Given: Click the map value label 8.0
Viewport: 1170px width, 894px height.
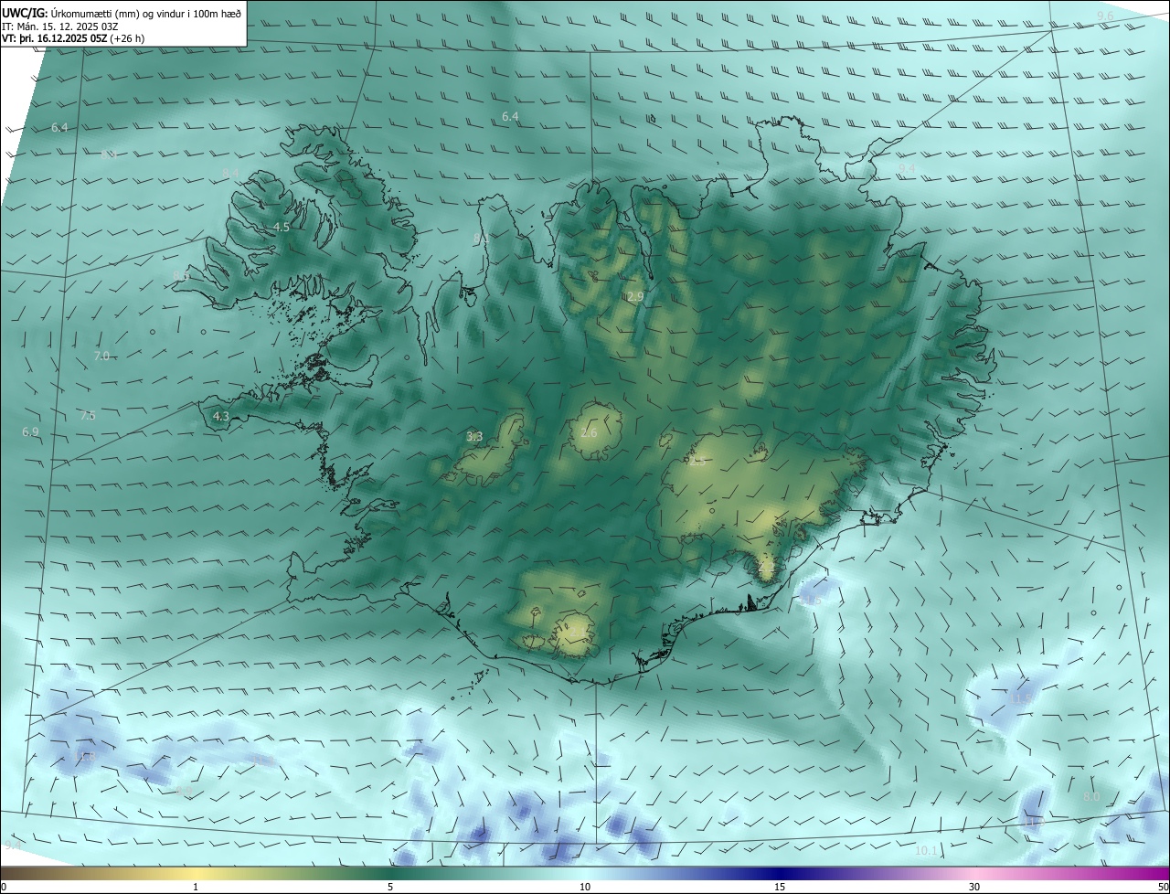Looking at the screenshot, I should click(x=1091, y=797).
